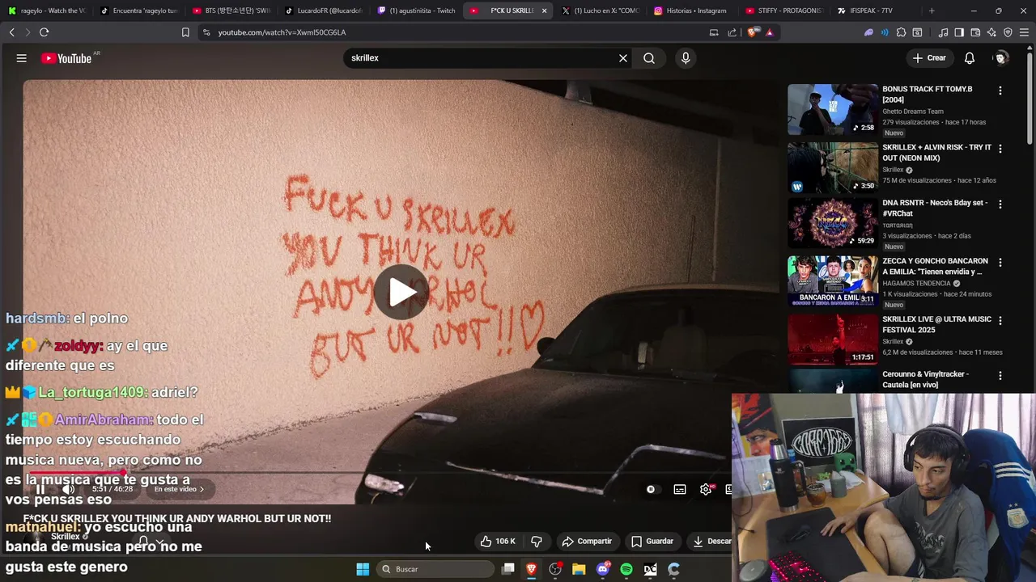
Task: Switch to the agustinitita Twitch tab
Action: (x=416, y=11)
